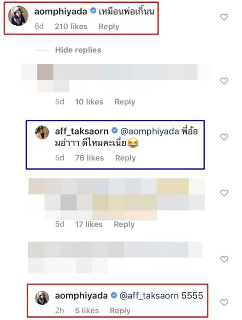The height and width of the screenshot is (320, 242).
Task: Like the blurred comment above the last reply
Action: (x=224, y=259)
